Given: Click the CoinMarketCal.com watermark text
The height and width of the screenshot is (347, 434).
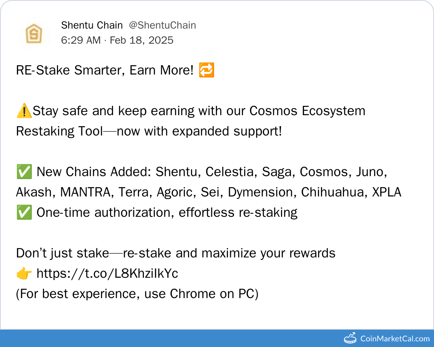Looking at the screenshot, I should coord(395,338).
